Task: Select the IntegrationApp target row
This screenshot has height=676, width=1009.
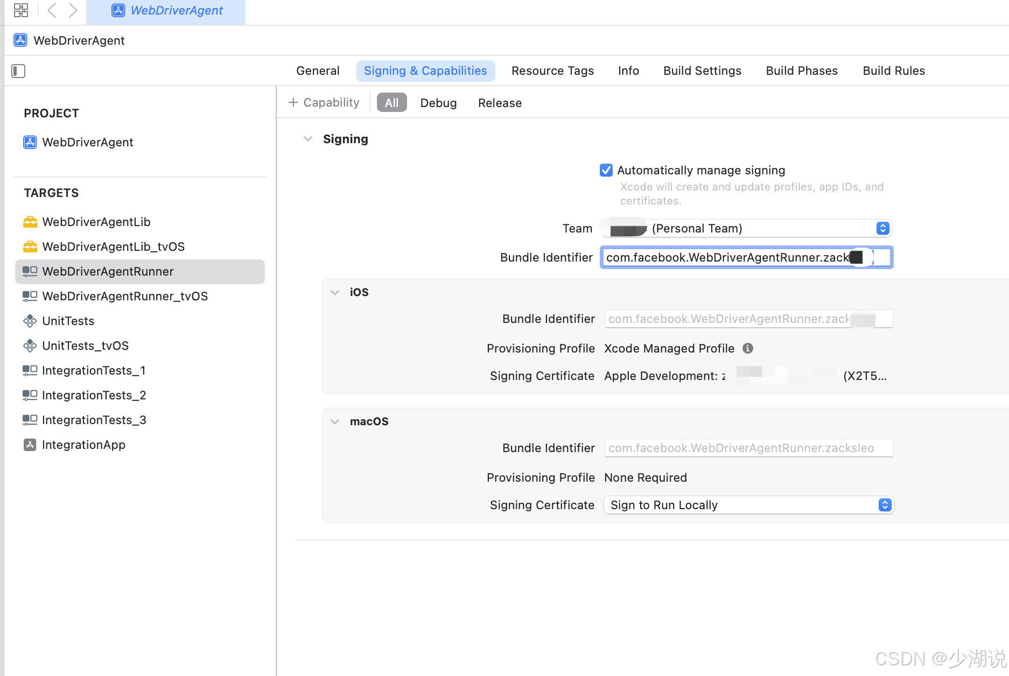Action: (140, 445)
